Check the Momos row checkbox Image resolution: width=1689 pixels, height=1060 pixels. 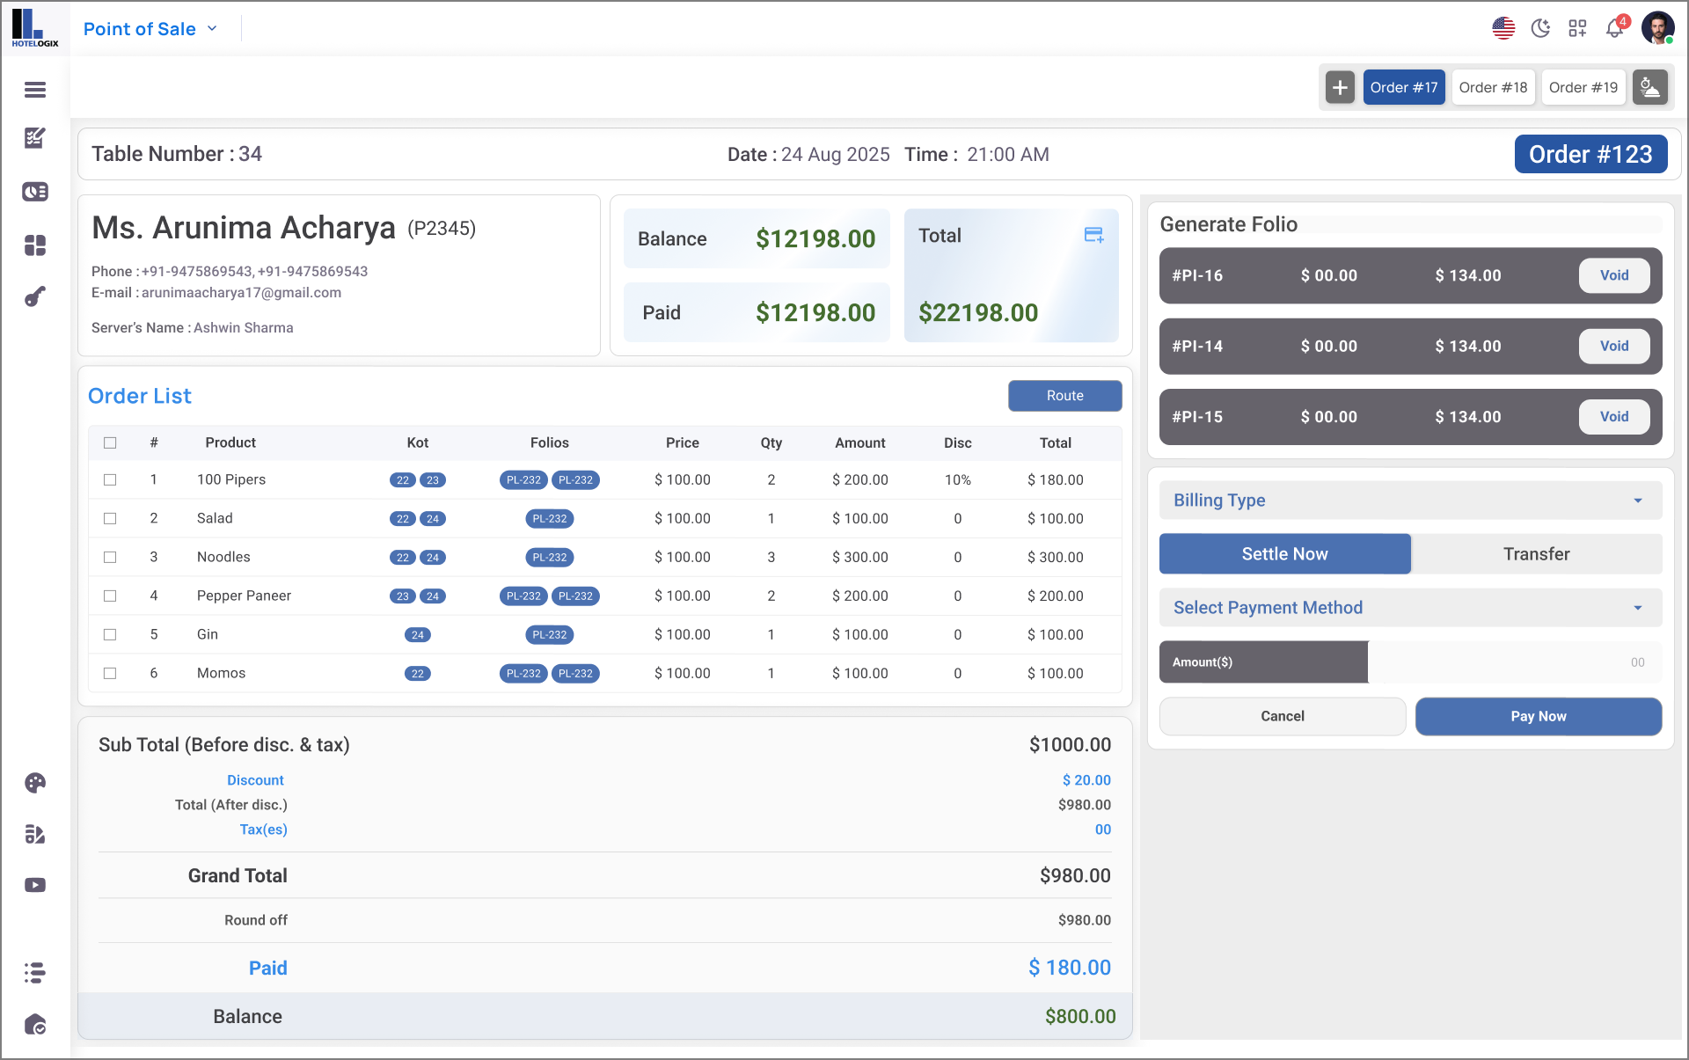pos(110,673)
